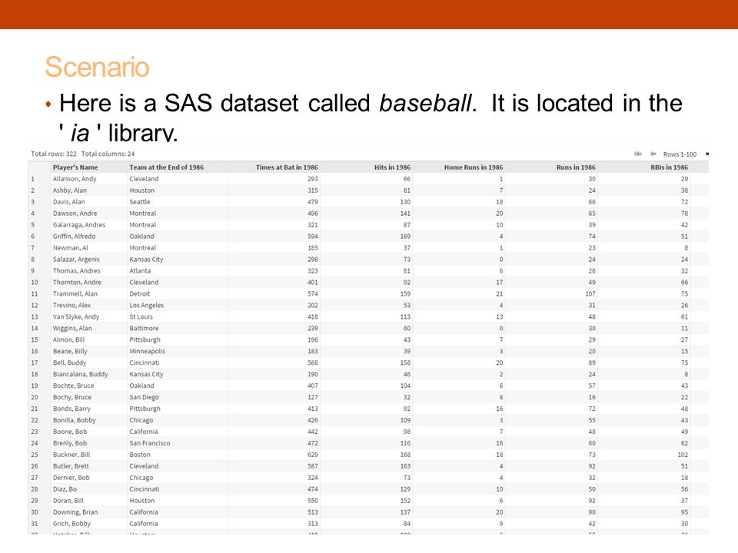Select the 107 runs value for Trammell
Screen dimensions: 738x553
[590, 293]
